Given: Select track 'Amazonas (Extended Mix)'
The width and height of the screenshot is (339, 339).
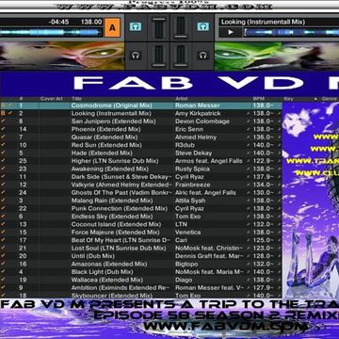Looking at the screenshot, I should coord(109,264).
